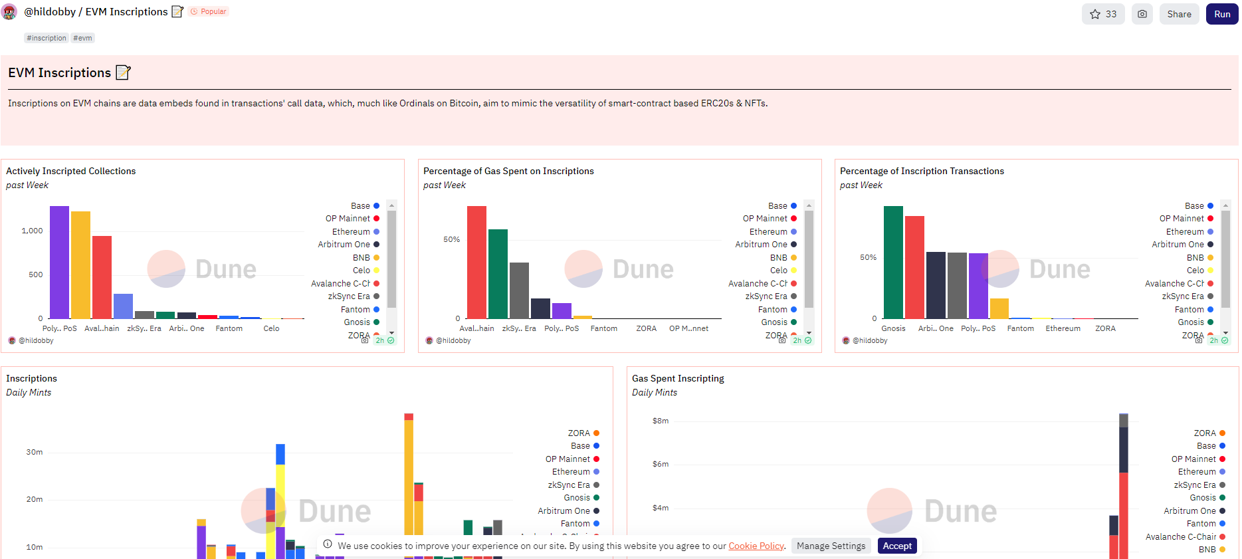The width and height of the screenshot is (1242, 559).
Task: Capture screenshot of Actively Inscripted Collections chart
Action: click(x=365, y=340)
